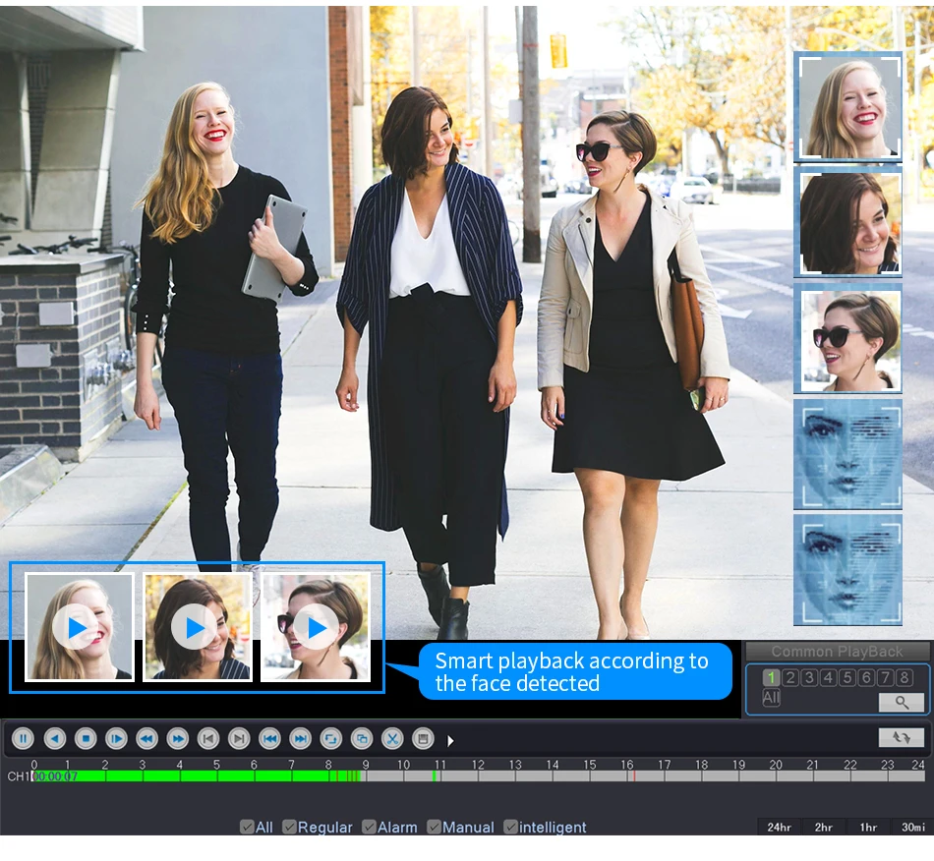The width and height of the screenshot is (934, 861).
Task: Select channel 6
Action: click(866, 677)
